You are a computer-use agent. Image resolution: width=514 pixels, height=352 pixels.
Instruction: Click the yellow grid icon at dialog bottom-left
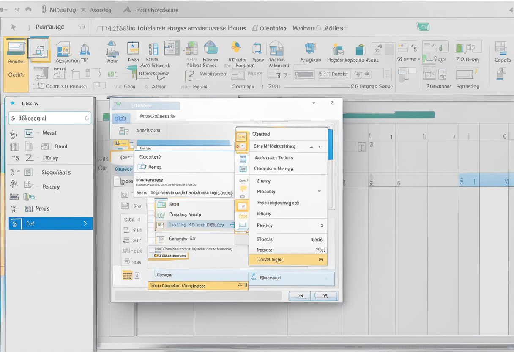pyautogui.click(x=127, y=275)
